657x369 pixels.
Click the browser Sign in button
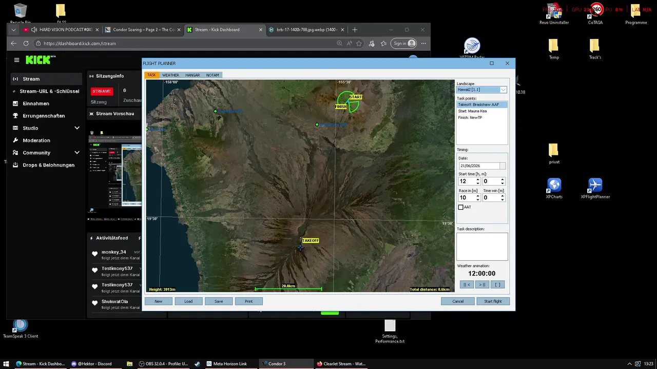404,44
